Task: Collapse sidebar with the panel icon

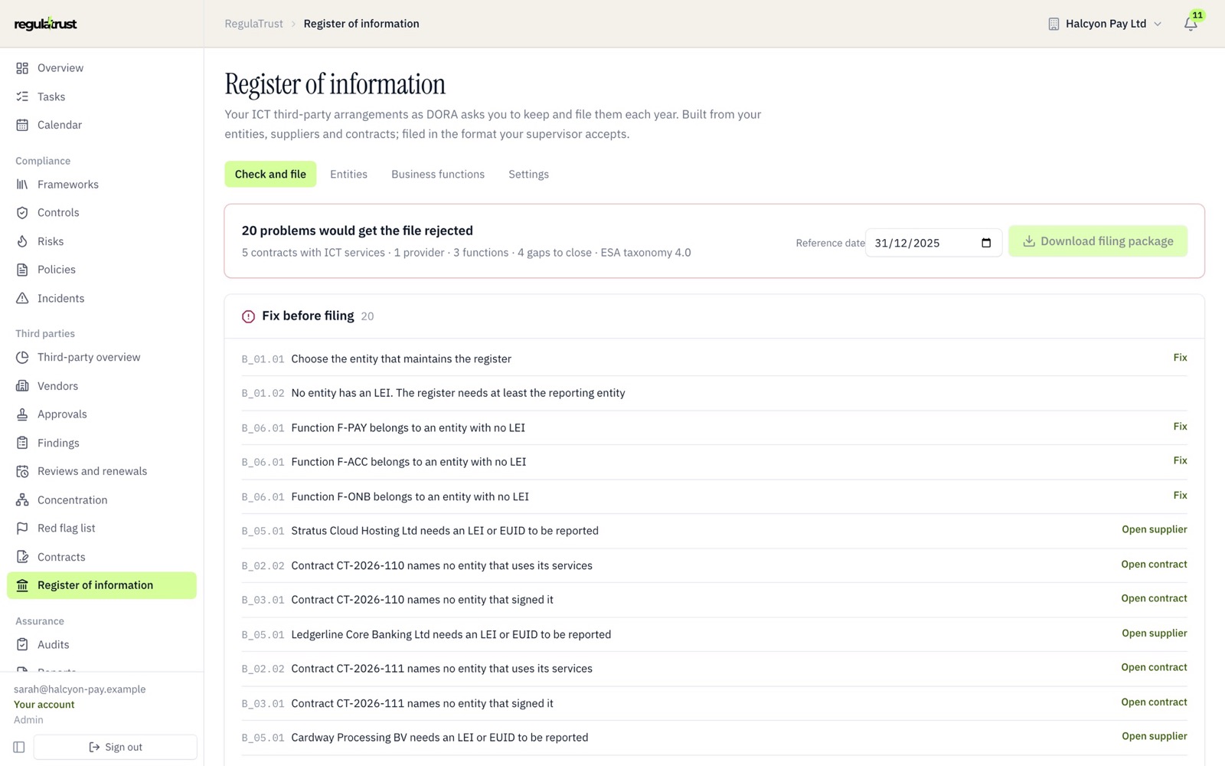Action: coord(19,747)
